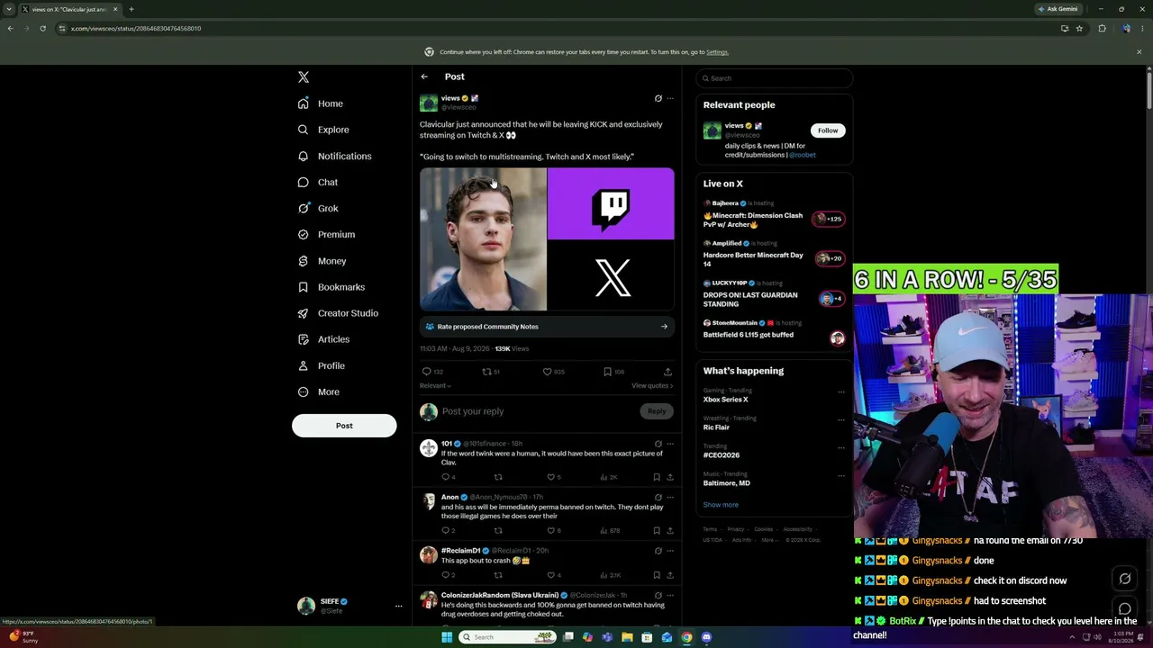This screenshot has height=648, width=1153.
Task: Click the Money sidebar icon
Action: coord(303,261)
